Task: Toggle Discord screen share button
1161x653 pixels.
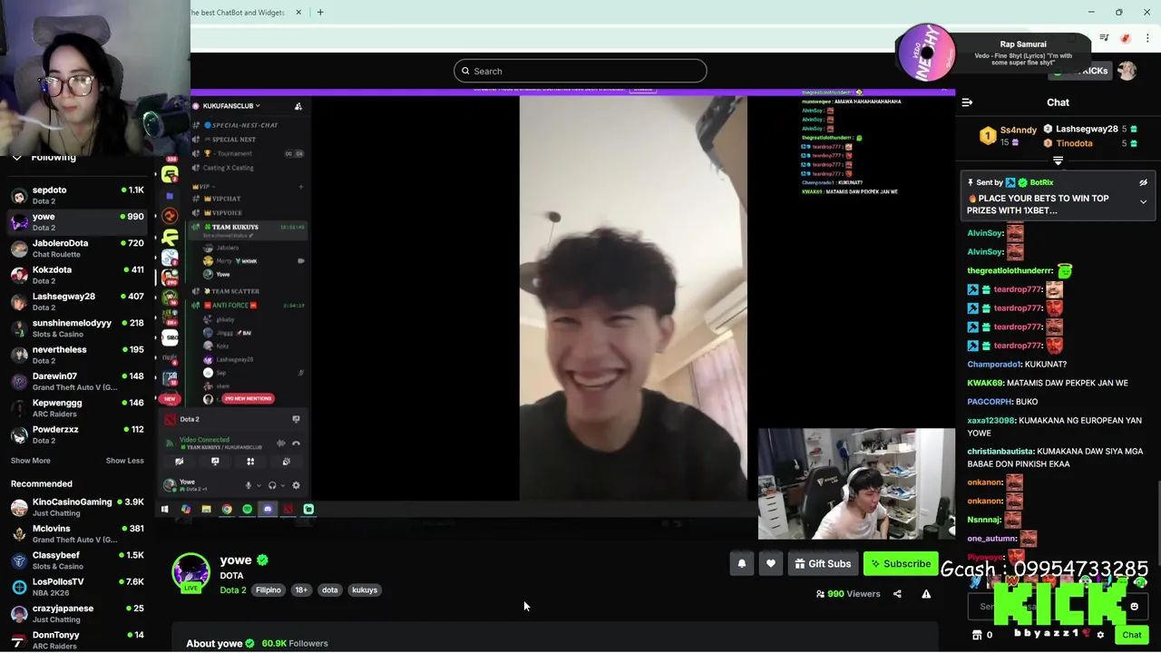Action: pos(215,462)
